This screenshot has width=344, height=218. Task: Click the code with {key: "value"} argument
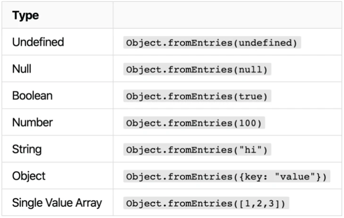[x=227, y=176]
